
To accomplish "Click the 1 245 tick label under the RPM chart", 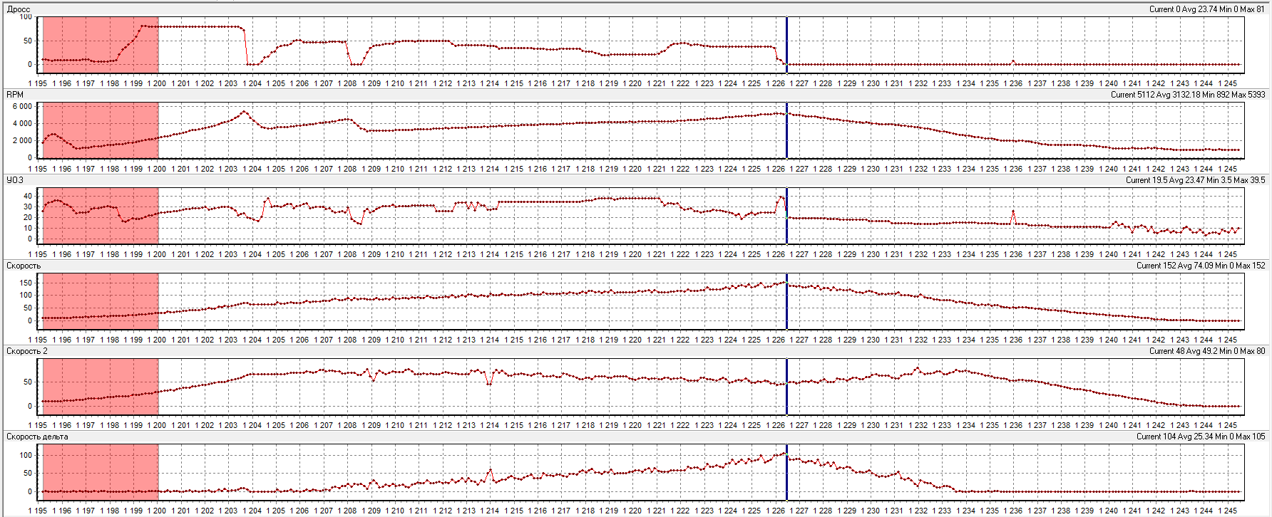I will coord(1226,169).
